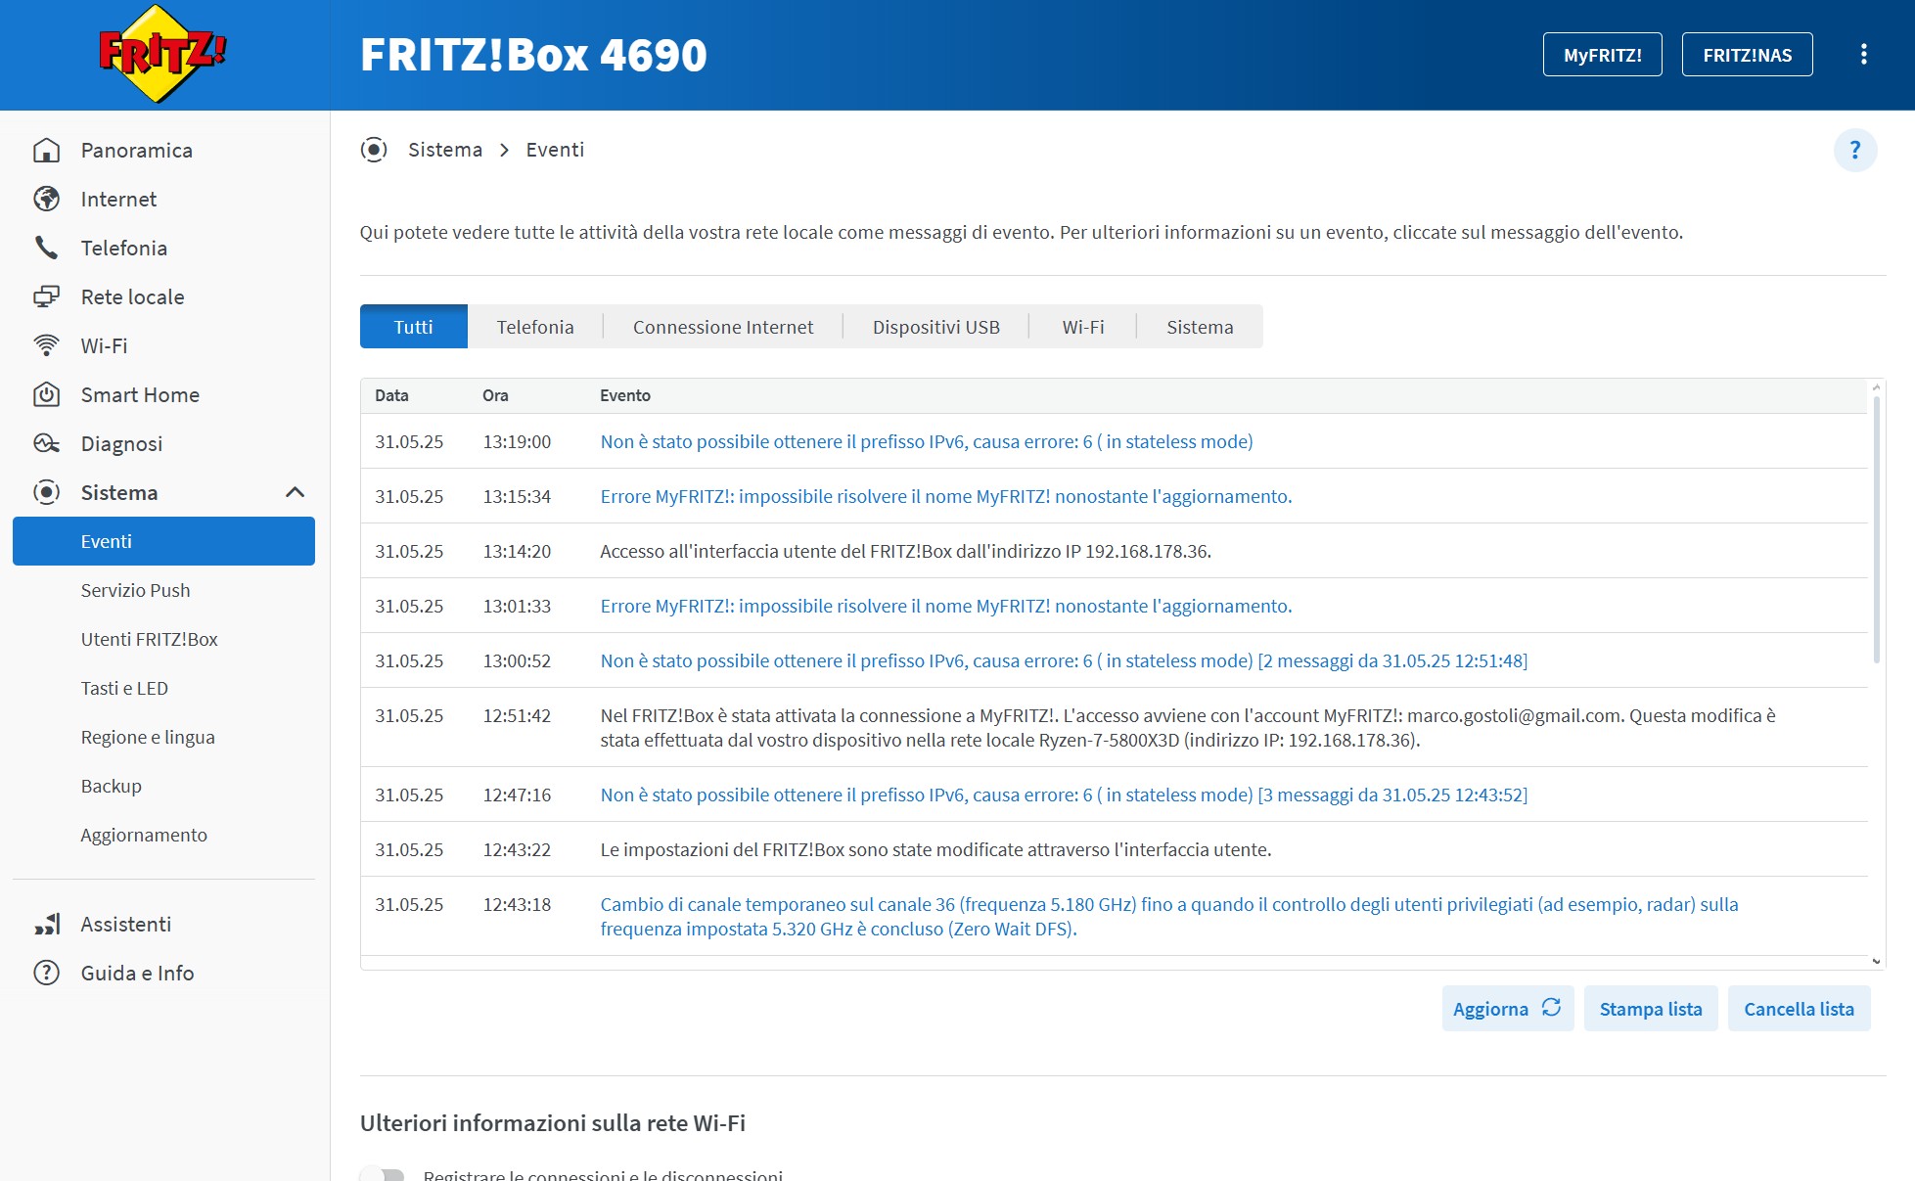Open the help question mark button
Screen dimensions: 1915x1181
pos(1854,150)
